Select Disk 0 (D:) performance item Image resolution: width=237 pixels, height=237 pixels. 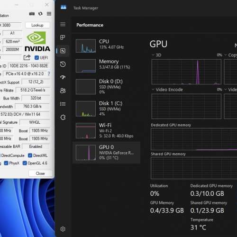point(106,87)
